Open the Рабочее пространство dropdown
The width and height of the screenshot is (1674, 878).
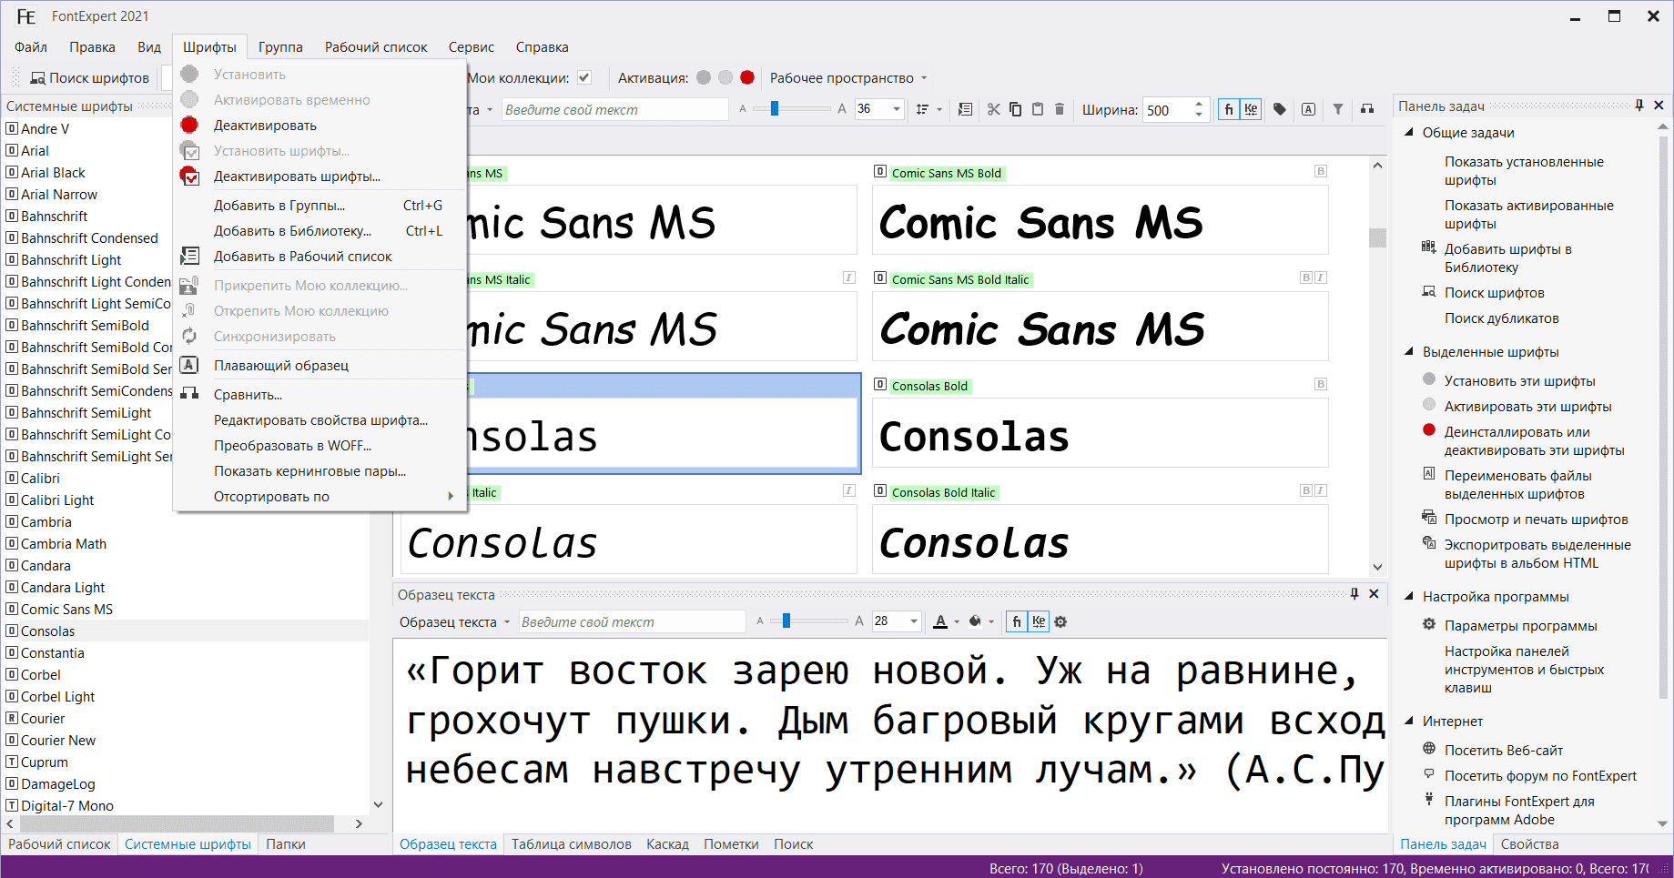tap(848, 78)
